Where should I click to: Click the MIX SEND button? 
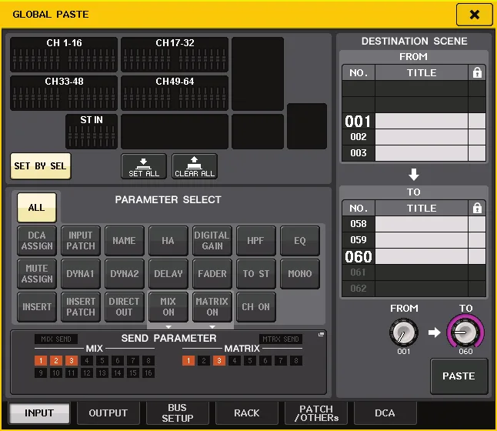pos(56,339)
